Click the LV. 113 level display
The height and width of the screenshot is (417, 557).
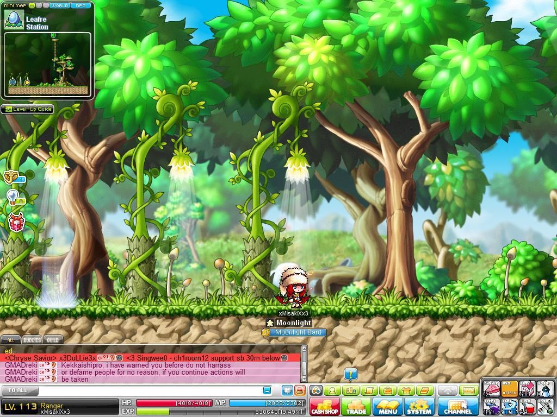click(21, 407)
